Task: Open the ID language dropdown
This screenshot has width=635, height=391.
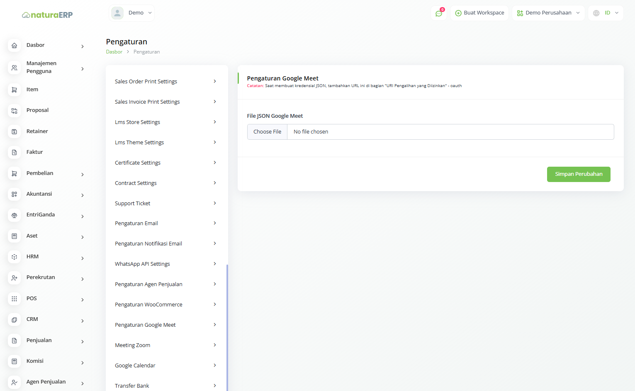Action: pyautogui.click(x=606, y=13)
